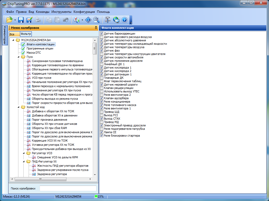269x201 pixels.
Task: Open the Комментарии side panel tab
Action: pyautogui.click(x=4, y=35)
